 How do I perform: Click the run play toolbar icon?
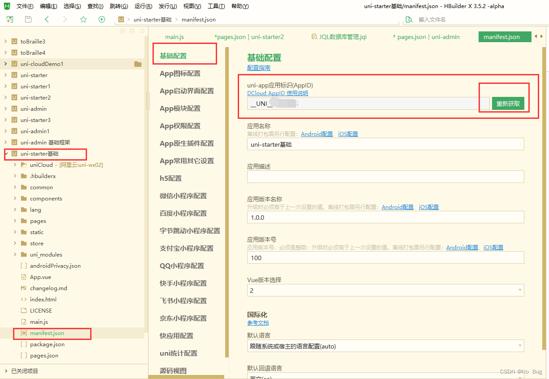coord(102,19)
